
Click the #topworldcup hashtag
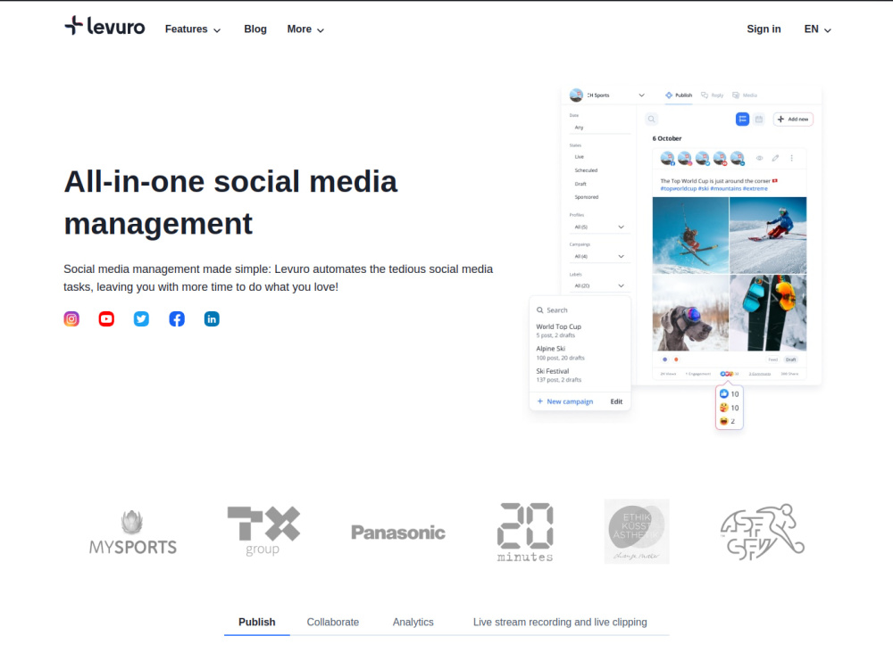(x=679, y=188)
